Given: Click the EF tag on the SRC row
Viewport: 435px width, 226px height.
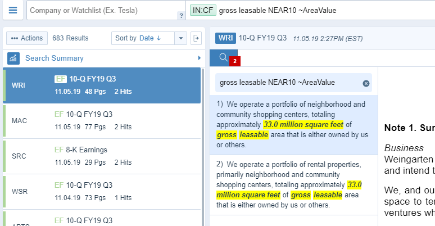Looking at the screenshot, I should click(59, 150).
